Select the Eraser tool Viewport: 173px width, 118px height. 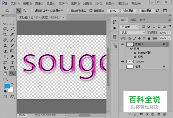coord(5,51)
